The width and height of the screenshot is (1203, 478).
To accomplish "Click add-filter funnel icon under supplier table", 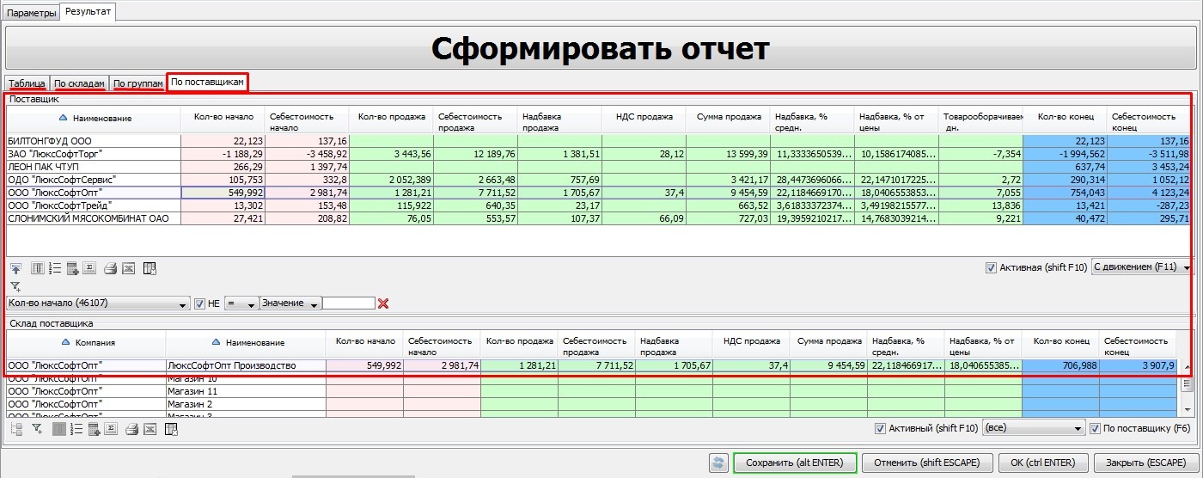I will (x=15, y=286).
